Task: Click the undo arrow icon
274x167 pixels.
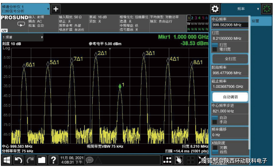Action: (x=18, y=160)
